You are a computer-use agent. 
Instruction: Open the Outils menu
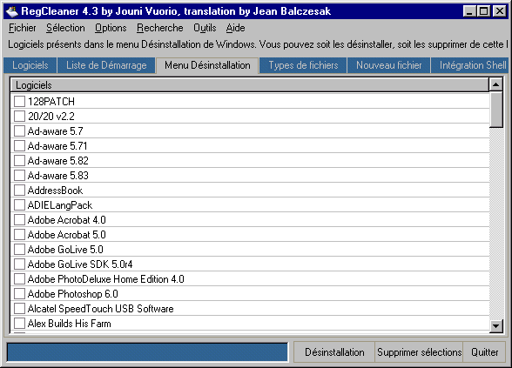point(205,28)
